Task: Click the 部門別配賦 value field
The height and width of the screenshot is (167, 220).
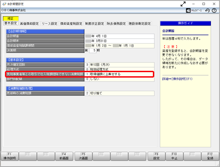Action: click(119, 79)
